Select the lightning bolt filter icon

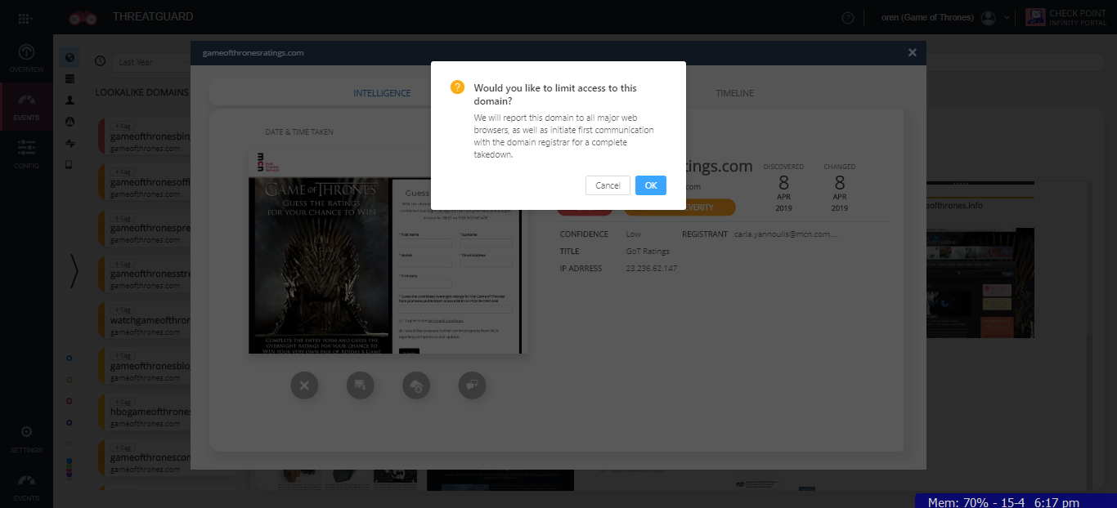coord(70,143)
